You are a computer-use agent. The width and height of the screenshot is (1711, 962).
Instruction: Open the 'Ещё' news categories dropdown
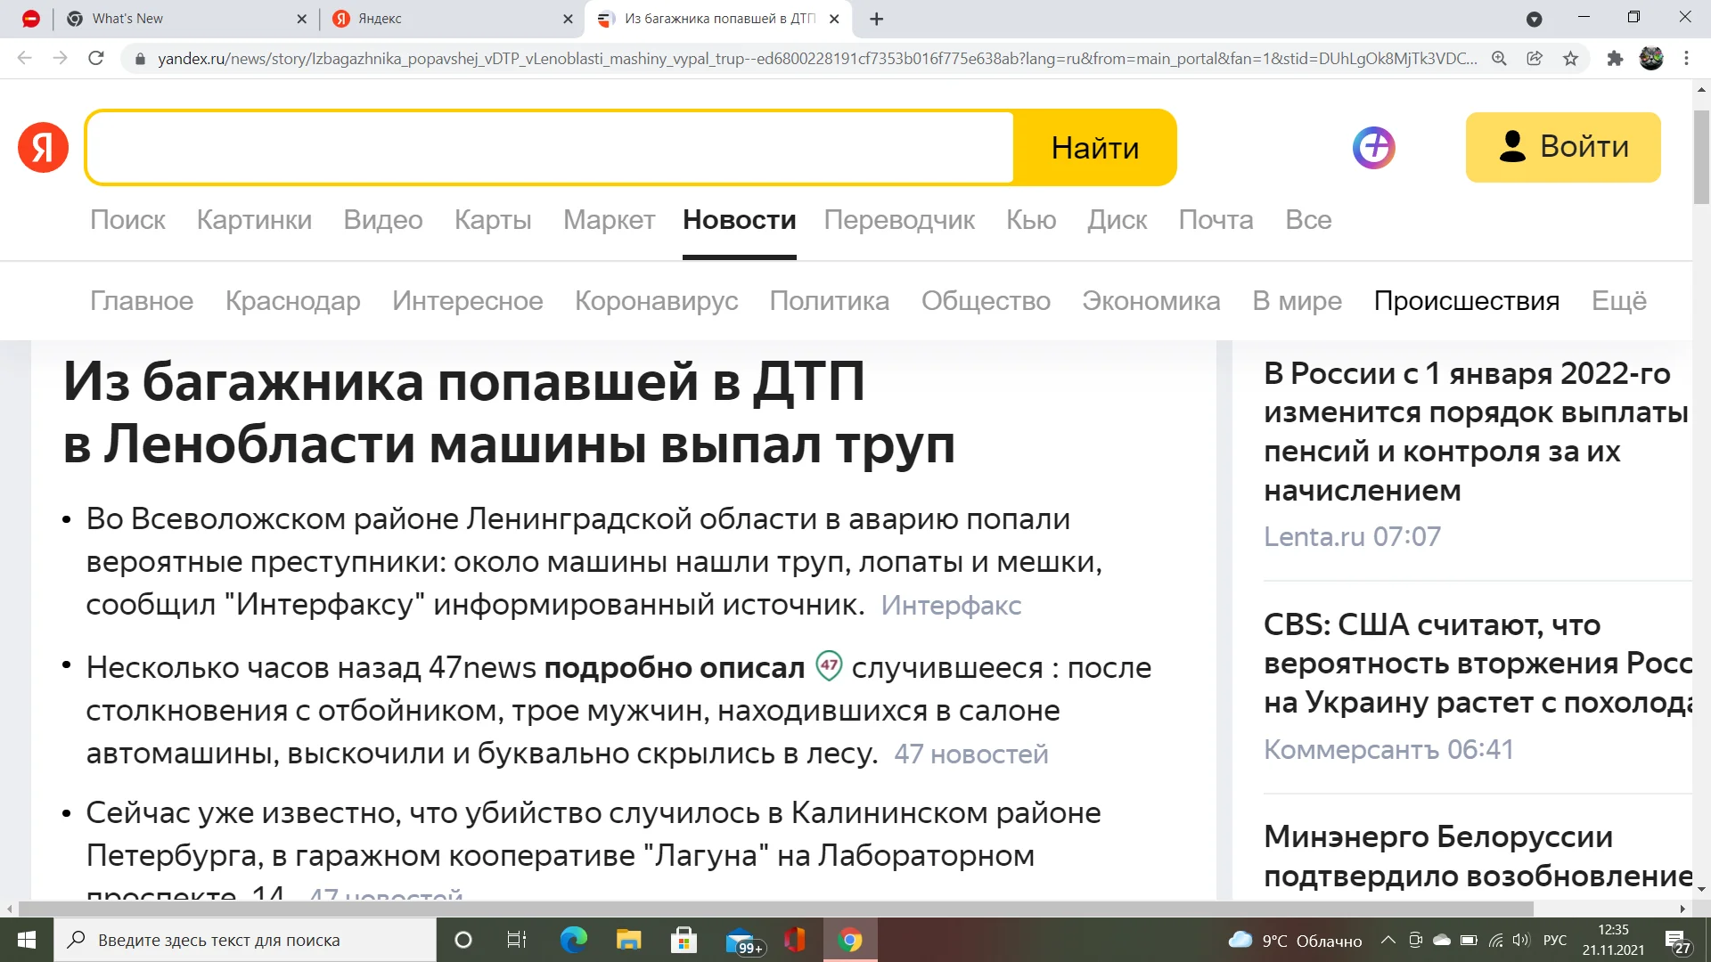(x=1619, y=301)
